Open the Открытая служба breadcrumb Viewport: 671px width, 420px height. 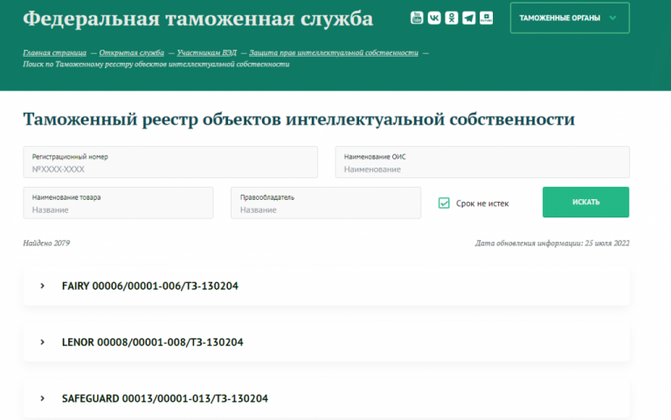131,52
